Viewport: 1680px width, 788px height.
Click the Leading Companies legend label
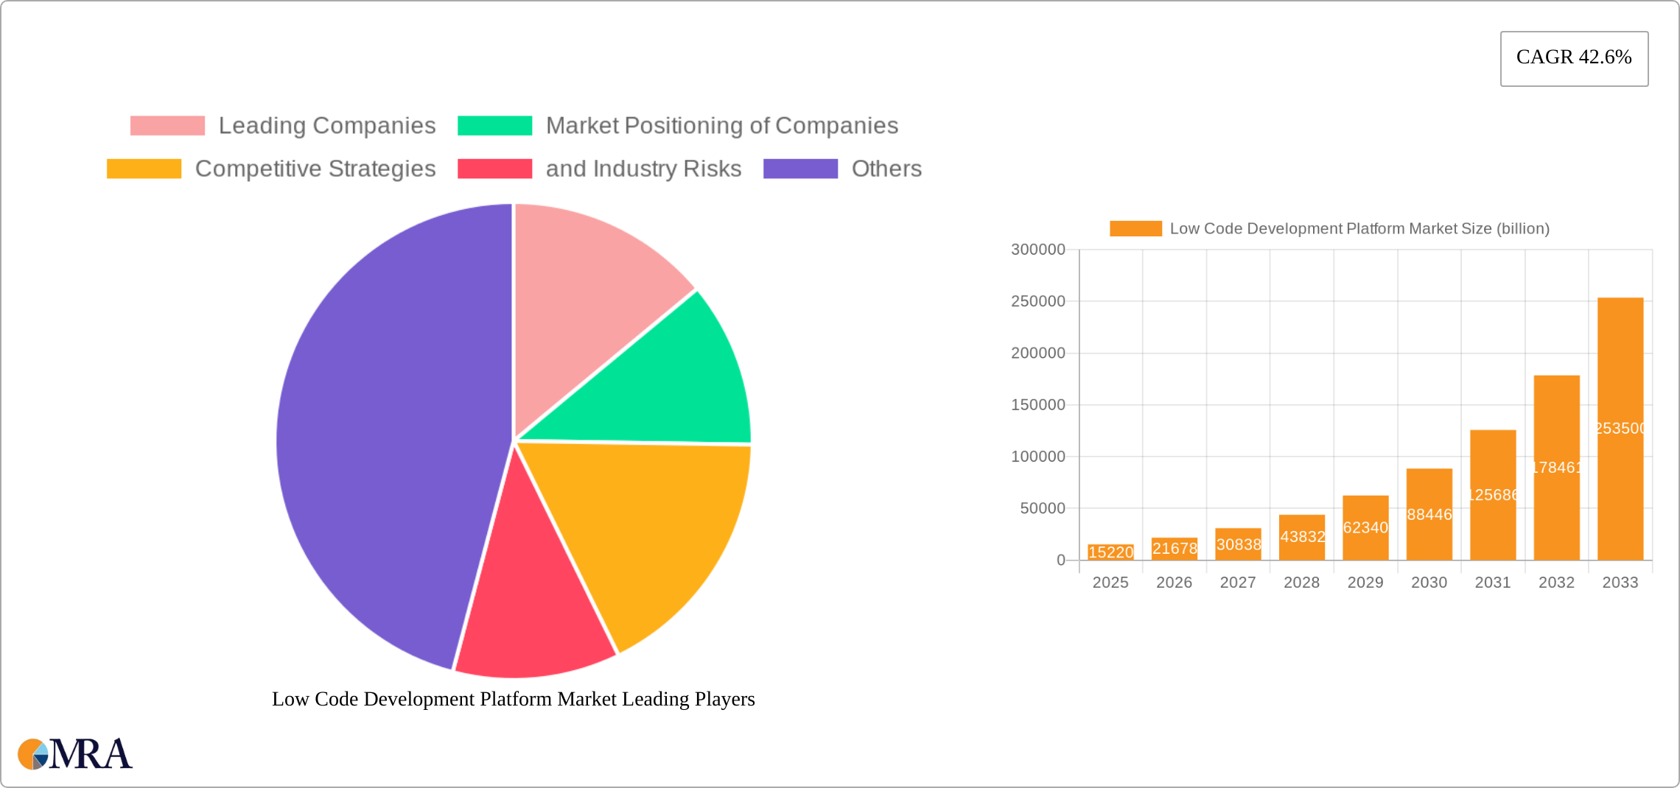pyautogui.click(x=327, y=126)
